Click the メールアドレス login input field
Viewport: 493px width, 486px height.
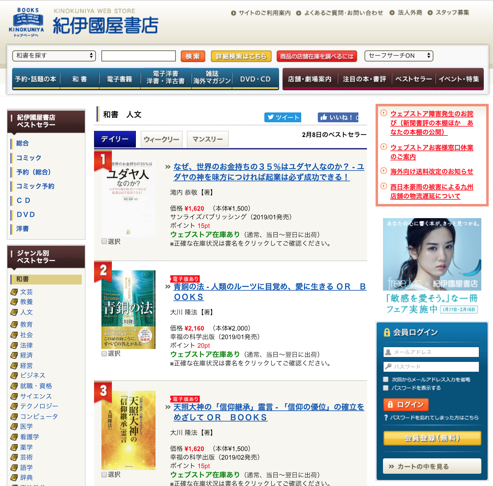point(431,352)
